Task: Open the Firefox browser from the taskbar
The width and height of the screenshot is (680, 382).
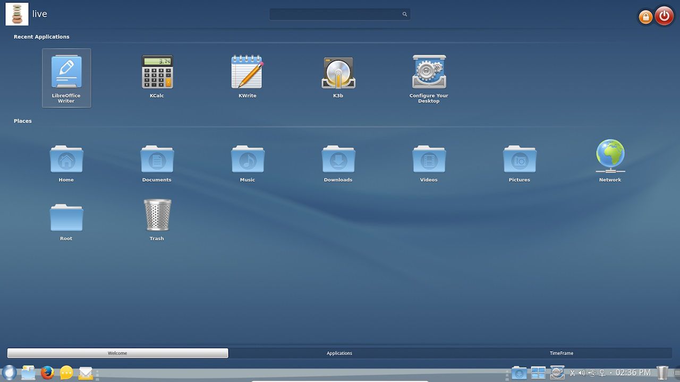Action: pyautogui.click(x=47, y=372)
